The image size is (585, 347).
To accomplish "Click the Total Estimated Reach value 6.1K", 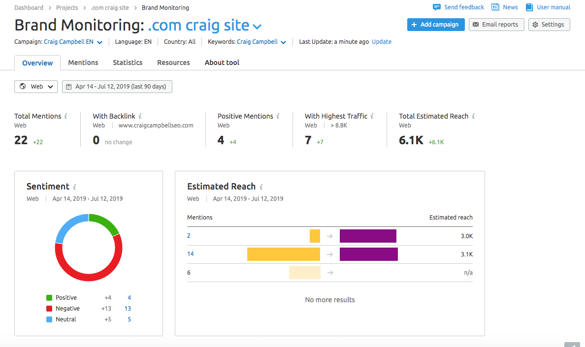I will (x=411, y=140).
